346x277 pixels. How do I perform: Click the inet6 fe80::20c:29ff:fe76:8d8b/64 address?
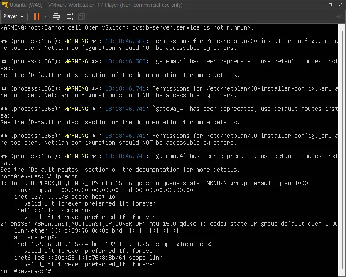click(80, 258)
